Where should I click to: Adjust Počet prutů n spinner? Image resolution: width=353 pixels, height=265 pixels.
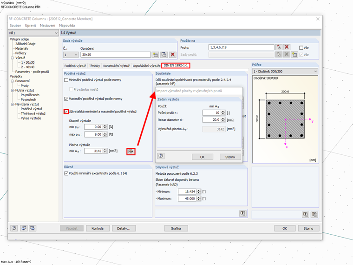pos(223,113)
